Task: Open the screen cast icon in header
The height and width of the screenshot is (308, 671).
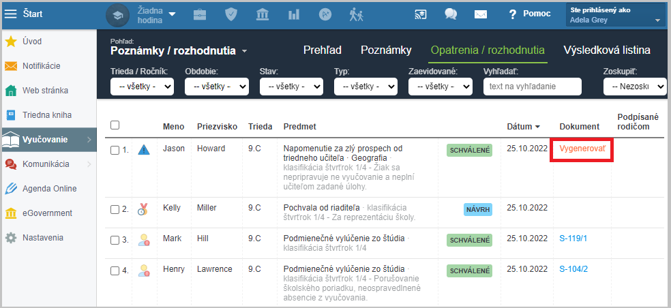Action: pyautogui.click(x=421, y=14)
